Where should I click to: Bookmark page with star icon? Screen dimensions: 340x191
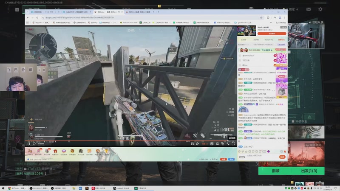(261, 17)
